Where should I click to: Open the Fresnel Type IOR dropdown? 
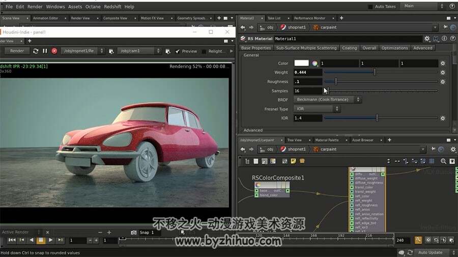pyautogui.click(x=317, y=109)
